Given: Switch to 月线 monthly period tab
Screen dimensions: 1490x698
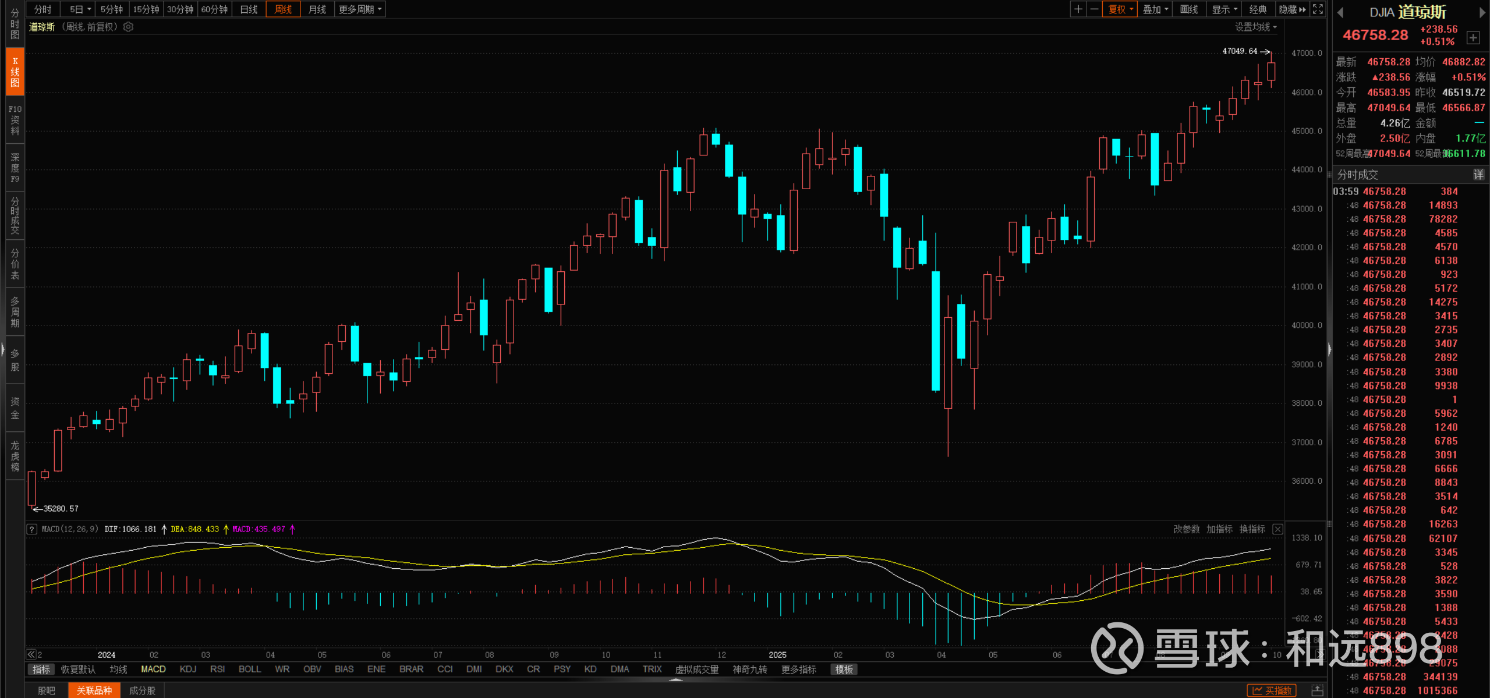Looking at the screenshot, I should (317, 9).
